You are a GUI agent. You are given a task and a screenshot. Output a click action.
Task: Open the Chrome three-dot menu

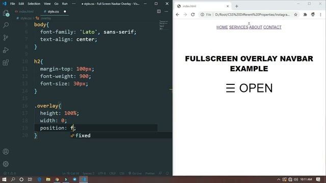(320, 15)
